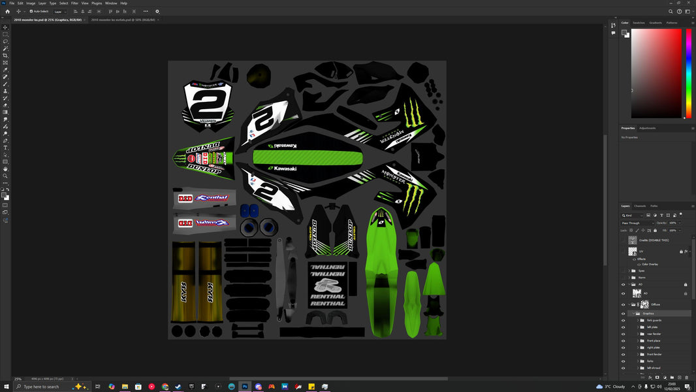Show the Spec group layer

coord(622,270)
